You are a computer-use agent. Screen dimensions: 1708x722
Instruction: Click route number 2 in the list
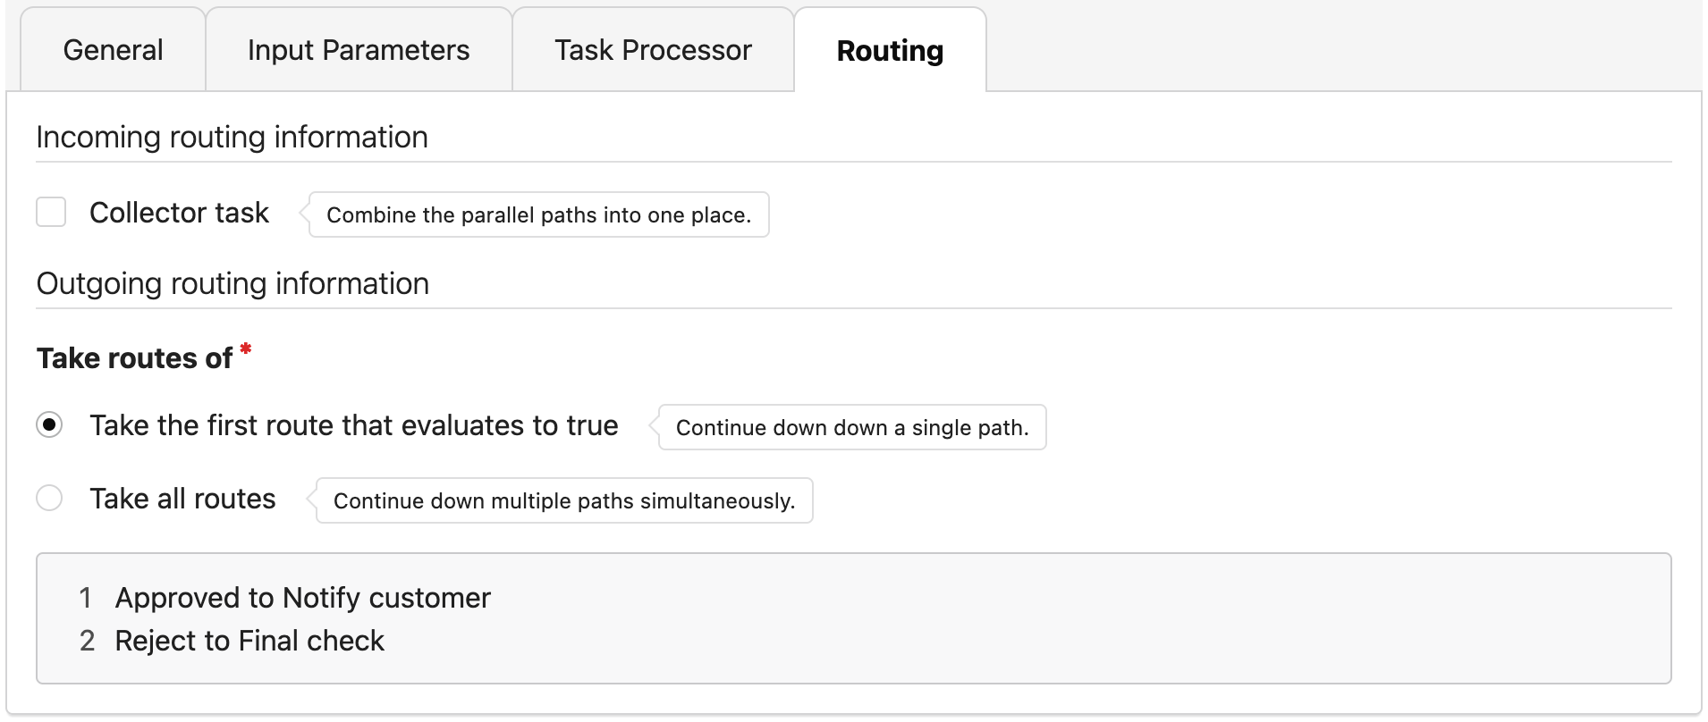(87, 641)
